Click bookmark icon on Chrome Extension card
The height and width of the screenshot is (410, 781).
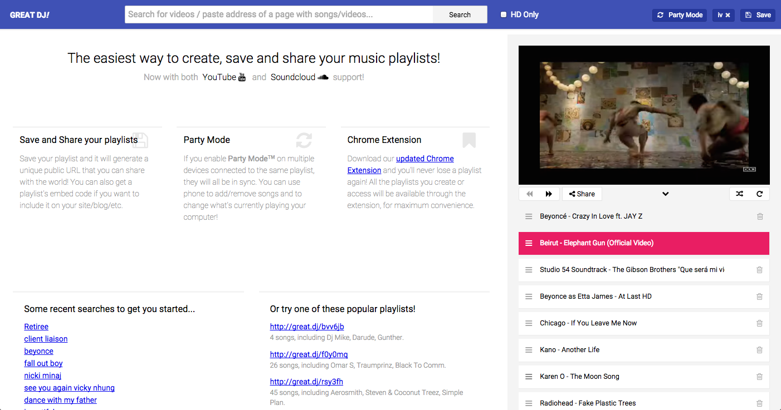[469, 140]
